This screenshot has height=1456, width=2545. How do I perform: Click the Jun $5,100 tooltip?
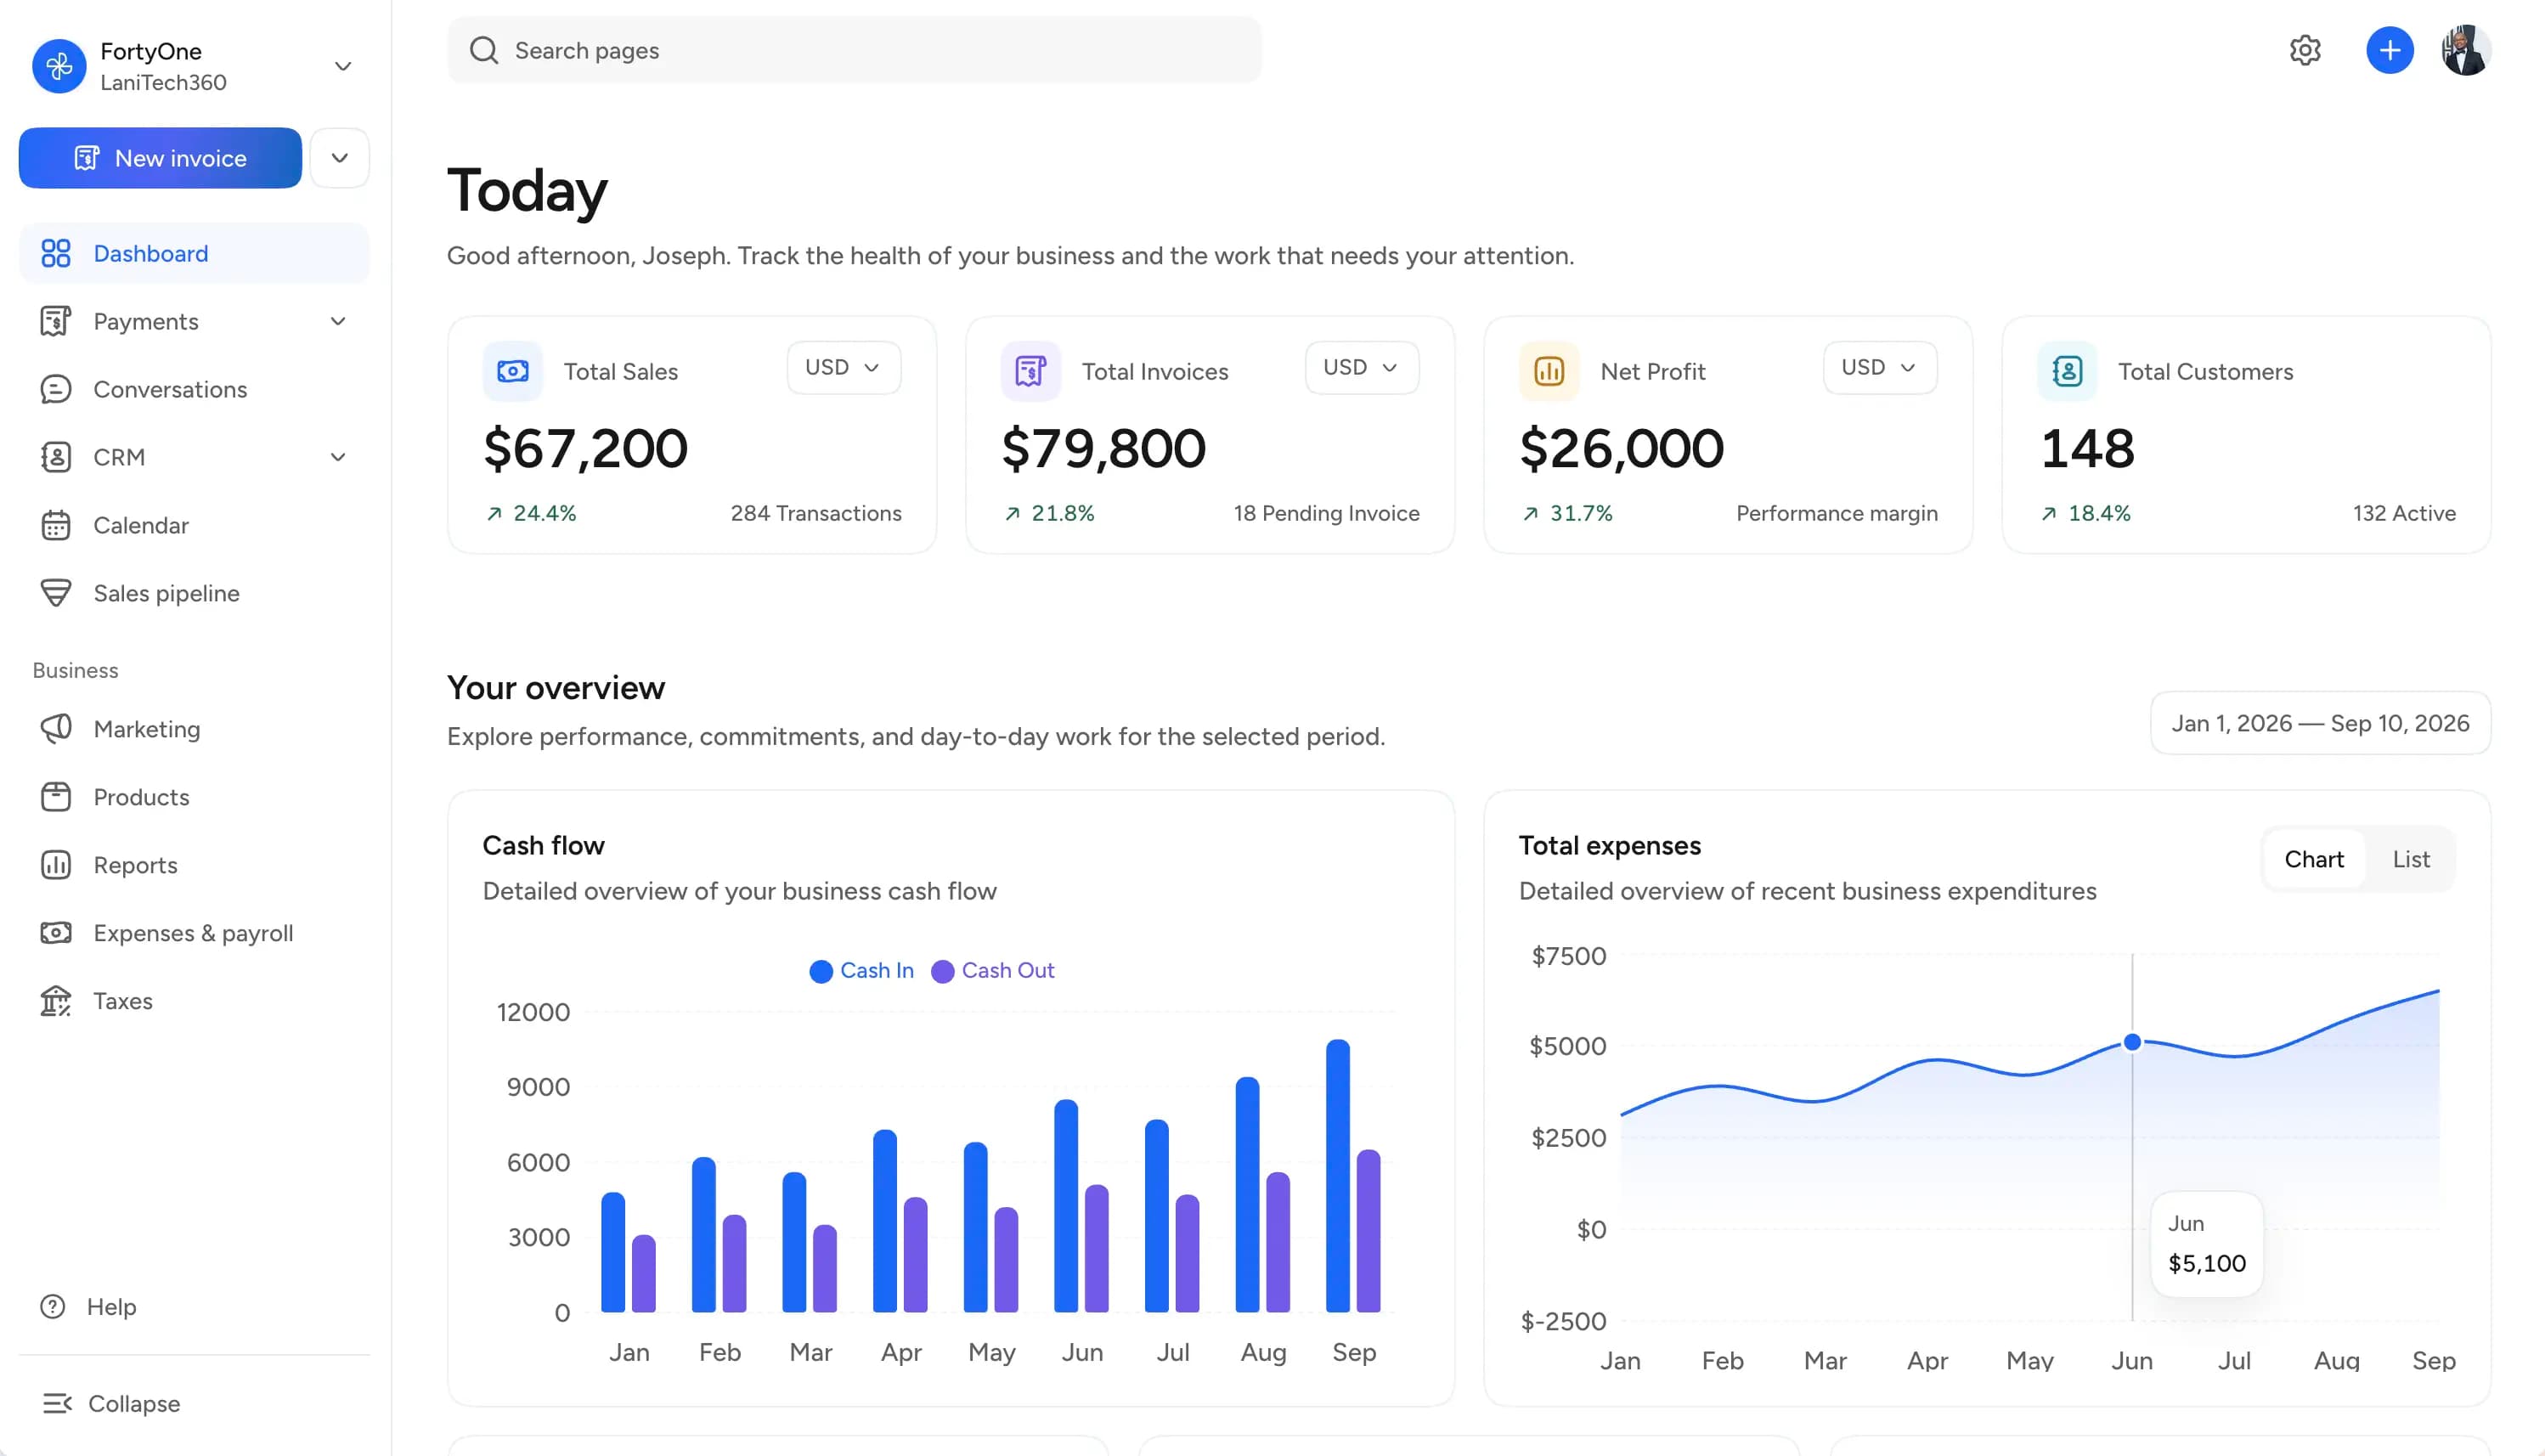(x=2206, y=1244)
